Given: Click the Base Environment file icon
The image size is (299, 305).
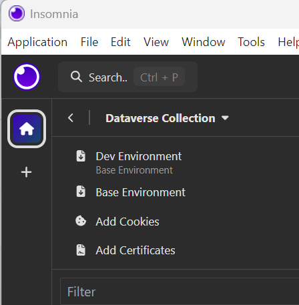Looking at the screenshot, I should coord(81,192).
